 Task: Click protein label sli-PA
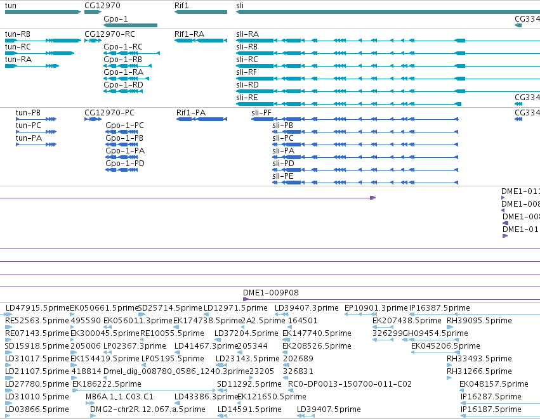tap(284, 151)
